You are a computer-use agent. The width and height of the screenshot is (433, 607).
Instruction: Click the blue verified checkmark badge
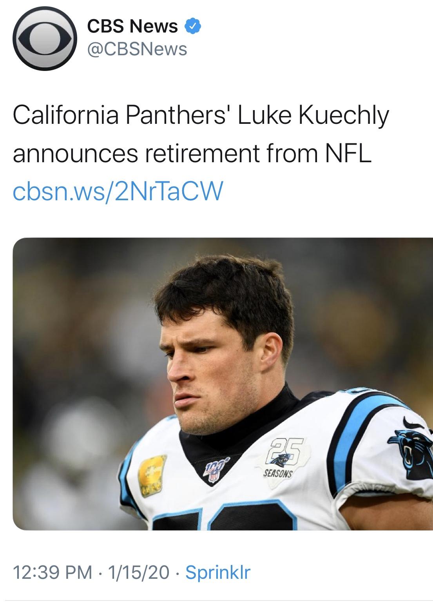click(x=194, y=26)
